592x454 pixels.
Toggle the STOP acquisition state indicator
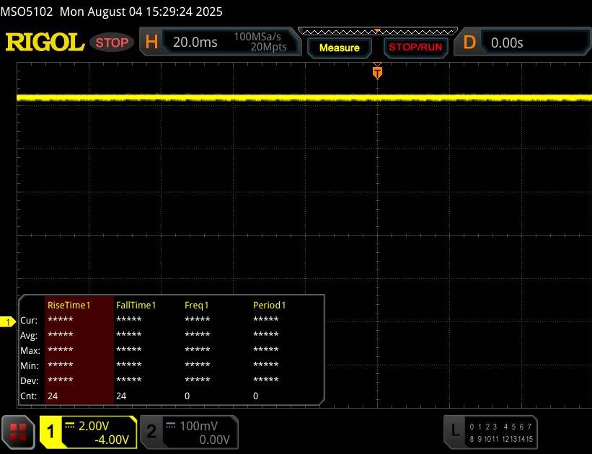112,43
